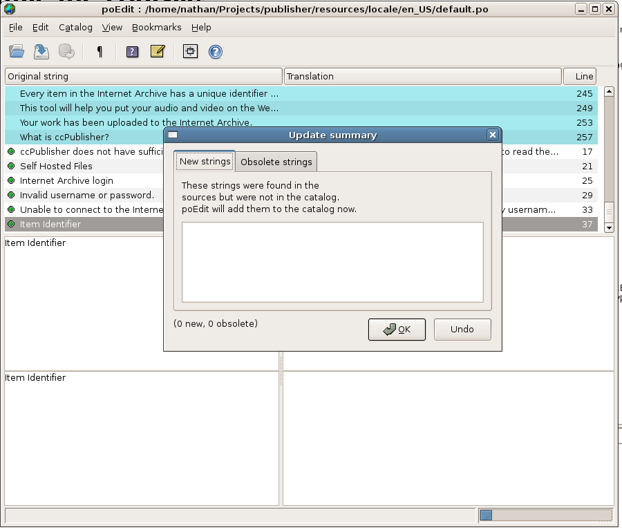This screenshot has width=622, height=530.
Task: Open the Catalog menu
Action: click(x=75, y=28)
